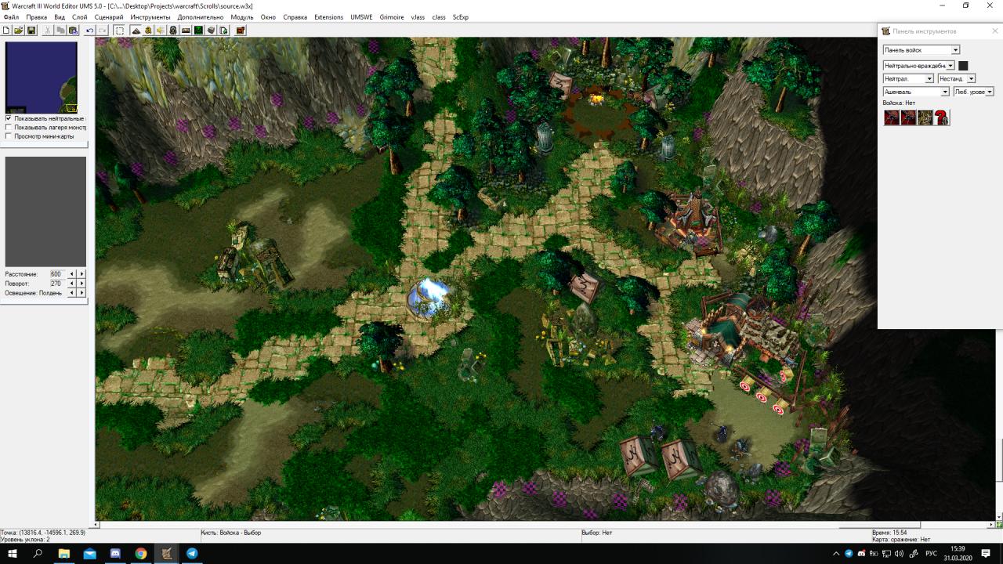Close the "Панель инструментов" palette window

coord(995,31)
